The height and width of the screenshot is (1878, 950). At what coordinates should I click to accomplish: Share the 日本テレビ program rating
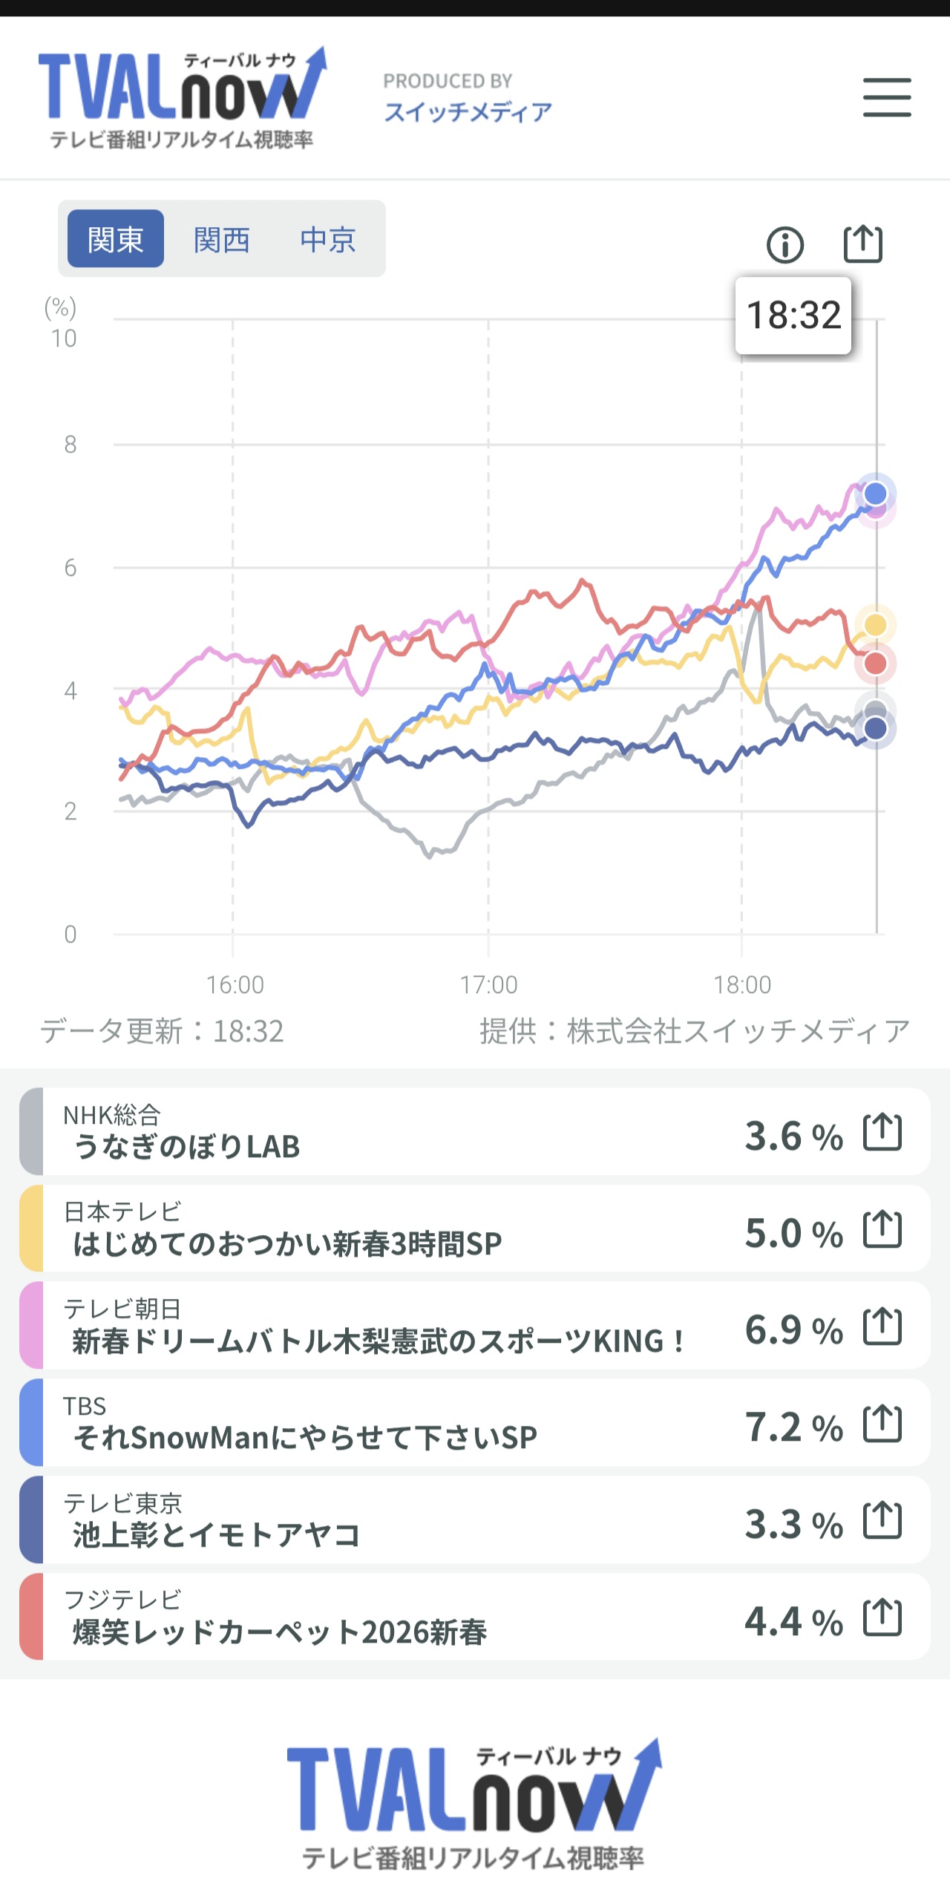(882, 1229)
